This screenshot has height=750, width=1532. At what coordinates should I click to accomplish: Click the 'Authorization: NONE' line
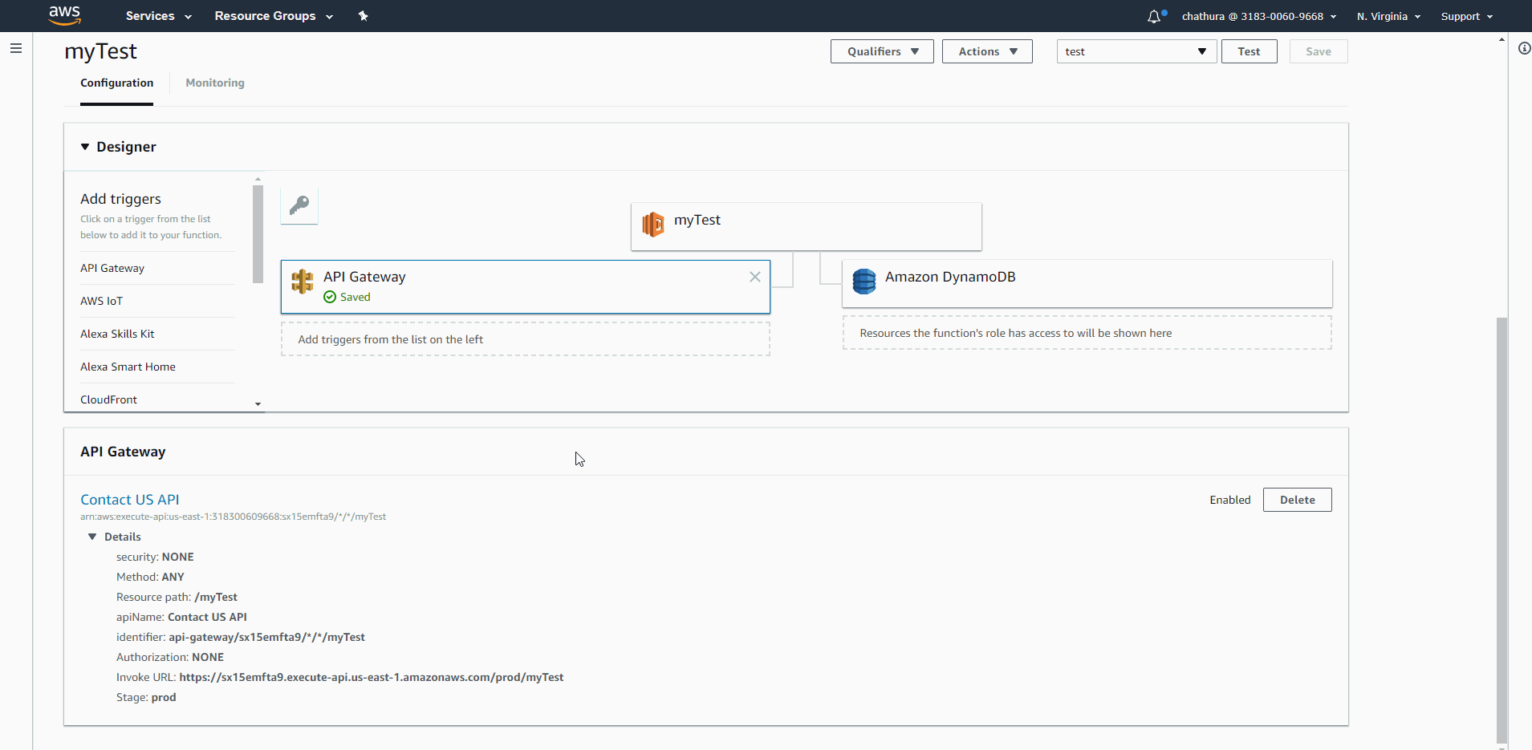pyautogui.click(x=170, y=657)
